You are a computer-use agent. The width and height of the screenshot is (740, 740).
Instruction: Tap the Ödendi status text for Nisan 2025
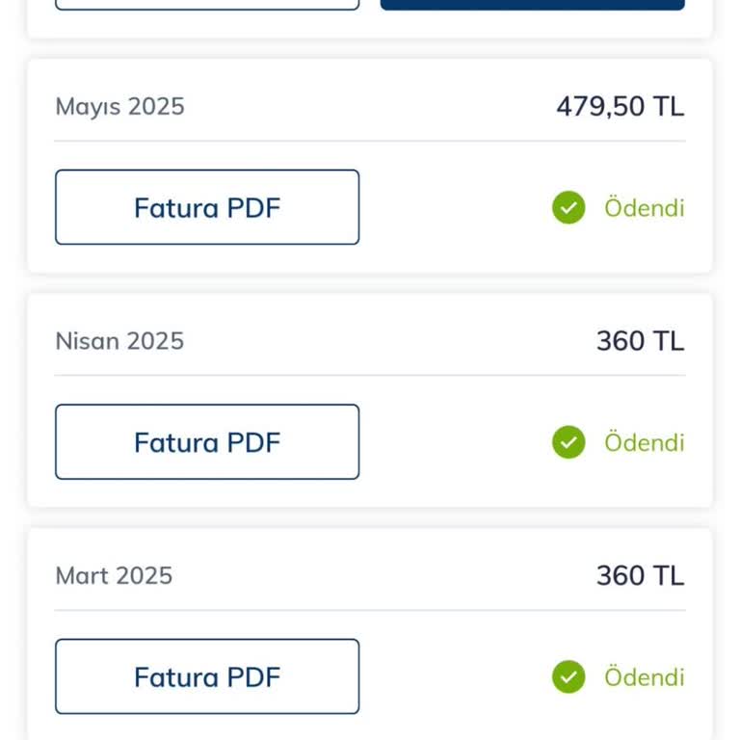pyautogui.click(x=644, y=442)
